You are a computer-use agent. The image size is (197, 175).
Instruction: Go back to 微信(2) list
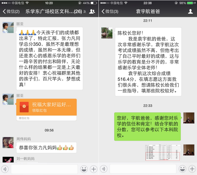click(11, 11)
